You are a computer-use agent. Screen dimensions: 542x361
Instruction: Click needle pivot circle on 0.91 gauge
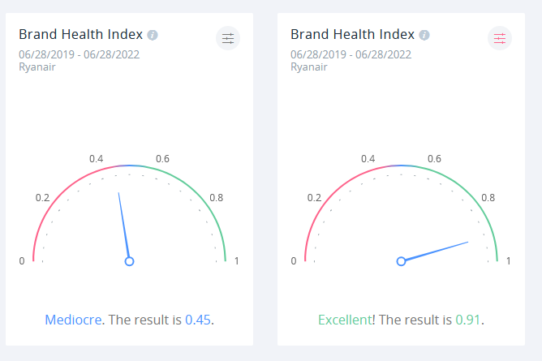coord(401,261)
